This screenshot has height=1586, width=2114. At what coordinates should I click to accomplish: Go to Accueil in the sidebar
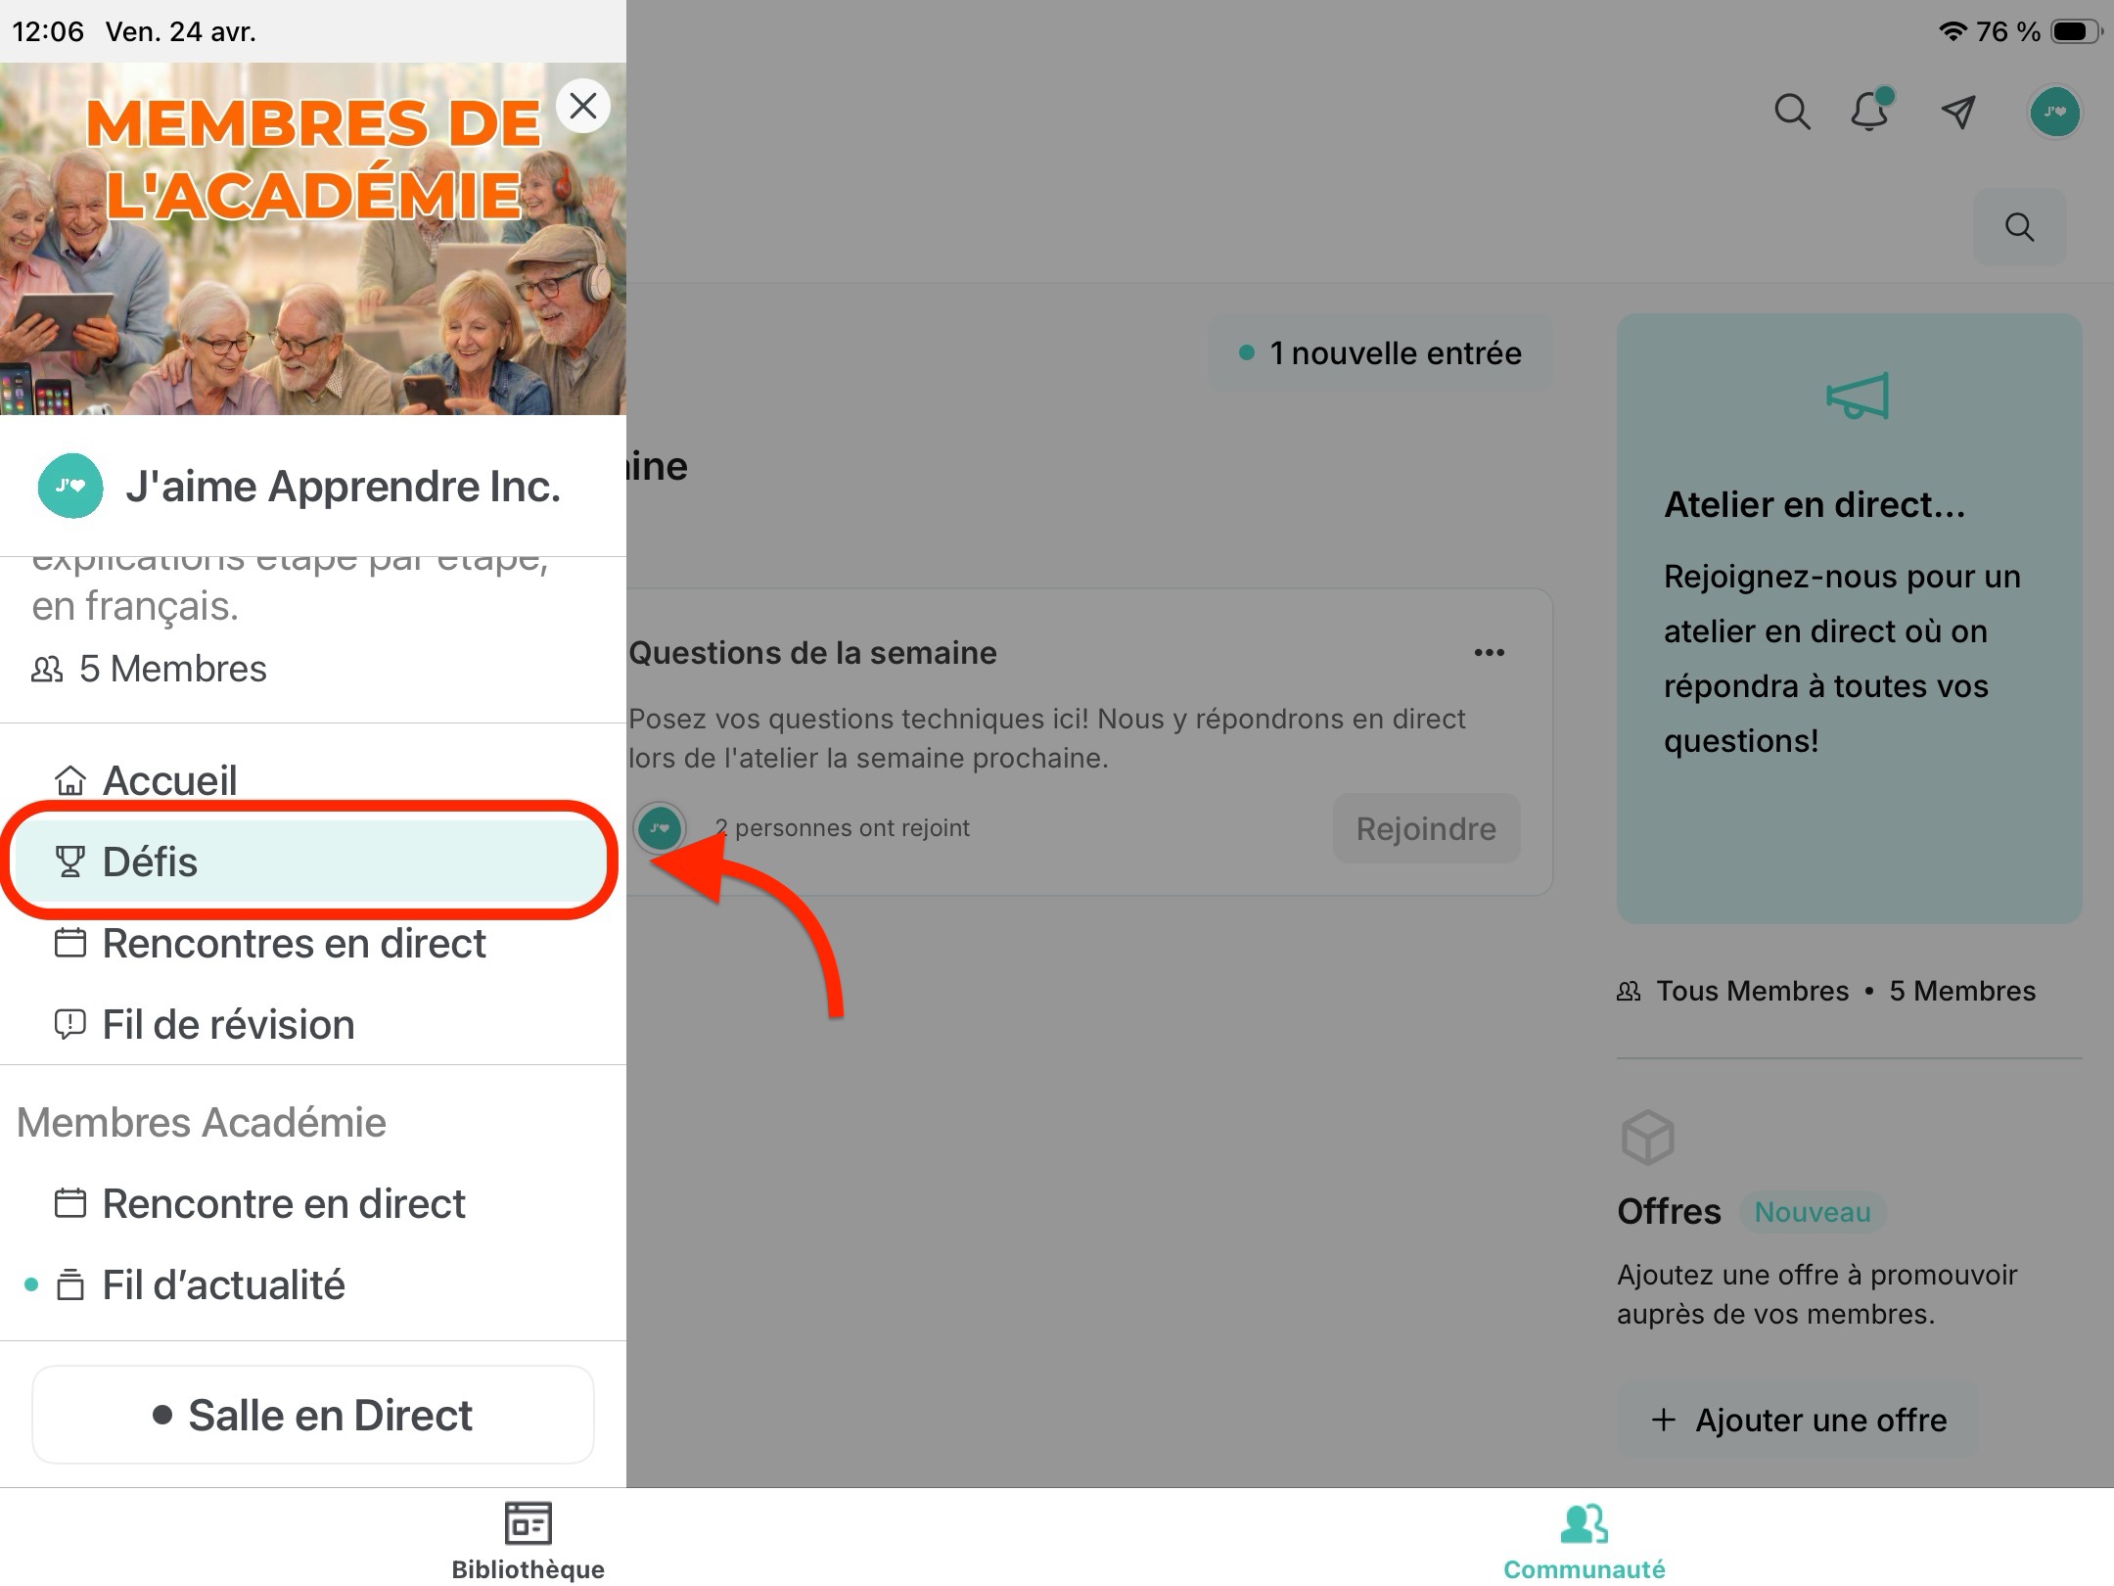tap(313, 781)
